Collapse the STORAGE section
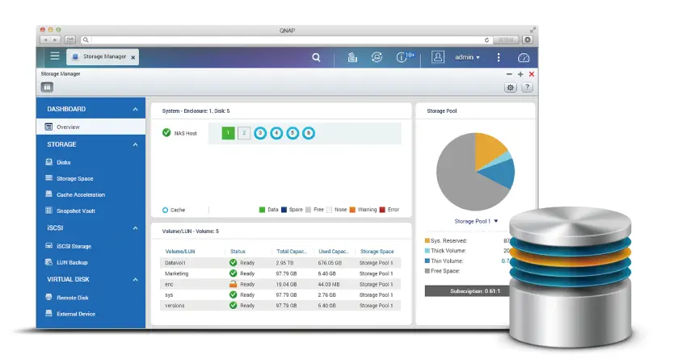This screenshot has width=682, height=363. tap(135, 144)
